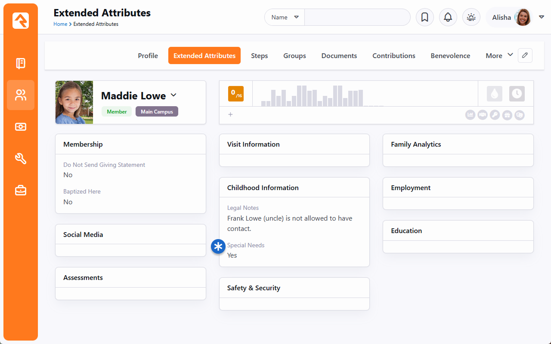Image resolution: width=551 pixels, height=344 pixels.
Task: Click the header search input field
Action: pyautogui.click(x=357, y=17)
